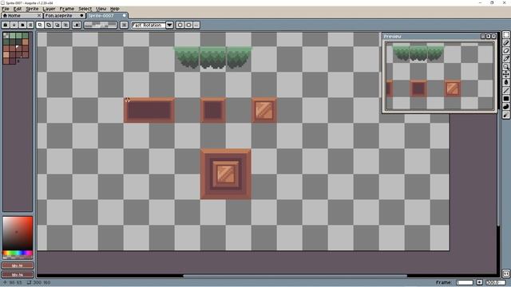Open the View menu

101,9
